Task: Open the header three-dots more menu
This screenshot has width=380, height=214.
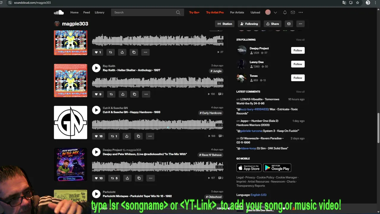Action: 301,12
